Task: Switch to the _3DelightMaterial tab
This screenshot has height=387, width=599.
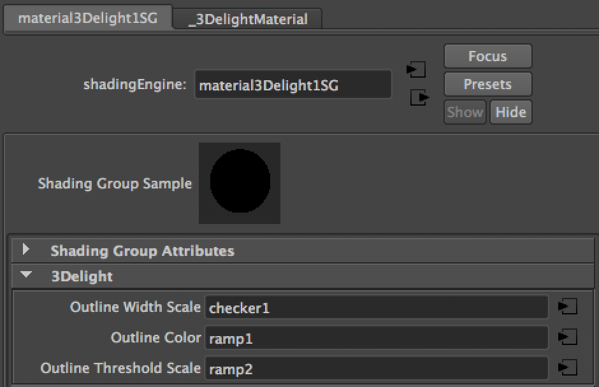Action: click(248, 19)
